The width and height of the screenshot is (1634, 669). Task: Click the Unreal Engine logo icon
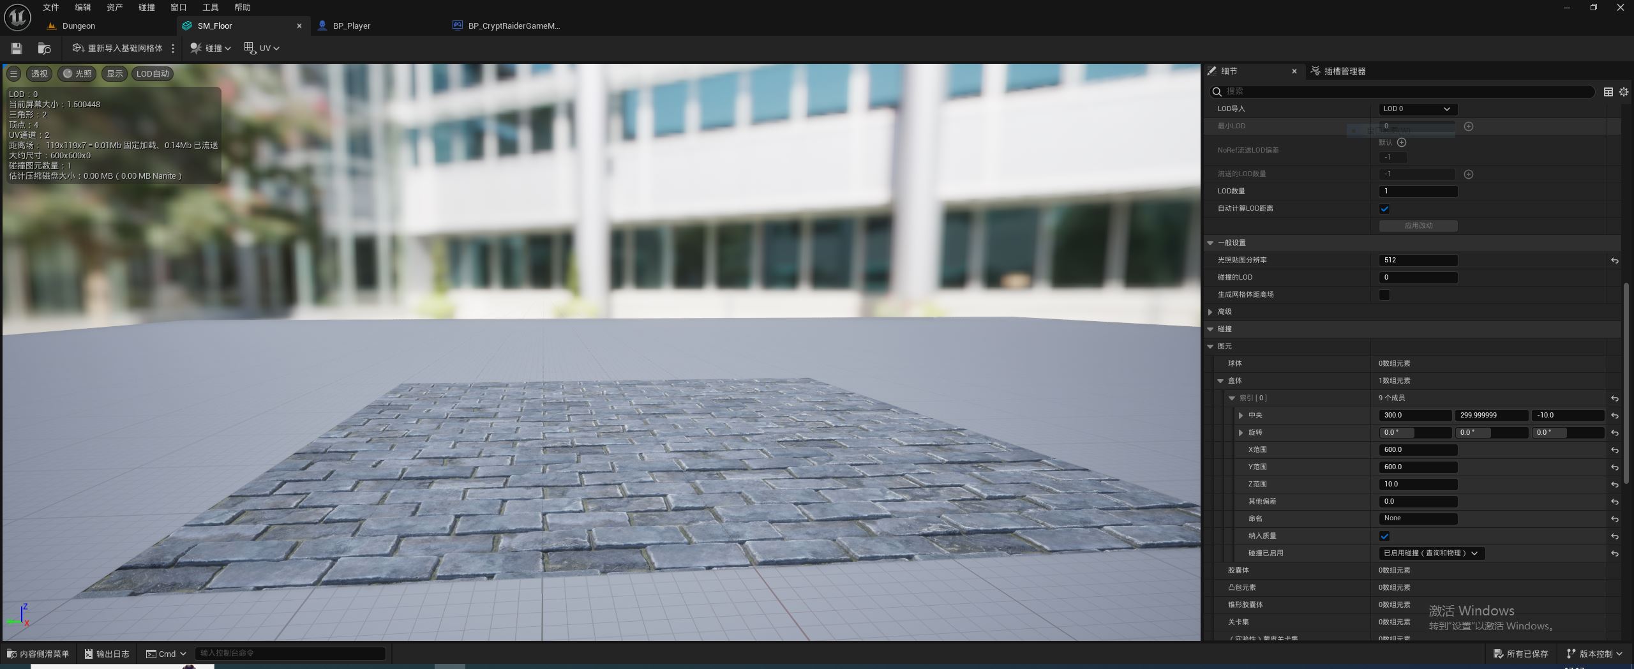[x=17, y=17]
